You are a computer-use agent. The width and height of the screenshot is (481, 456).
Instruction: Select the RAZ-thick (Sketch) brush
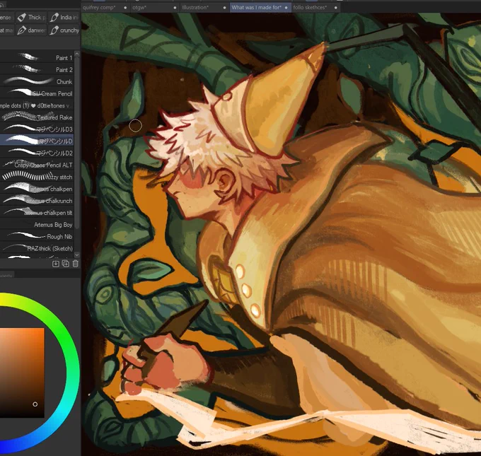tap(37, 248)
